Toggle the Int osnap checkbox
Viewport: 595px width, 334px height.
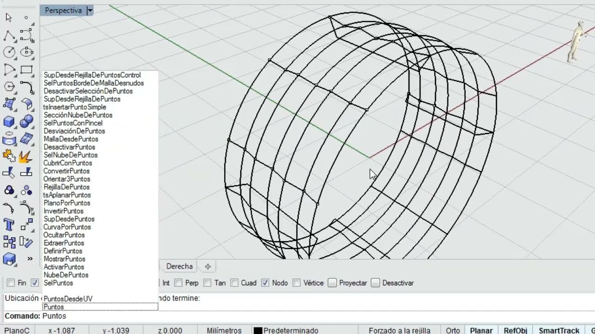pyautogui.click(x=166, y=283)
